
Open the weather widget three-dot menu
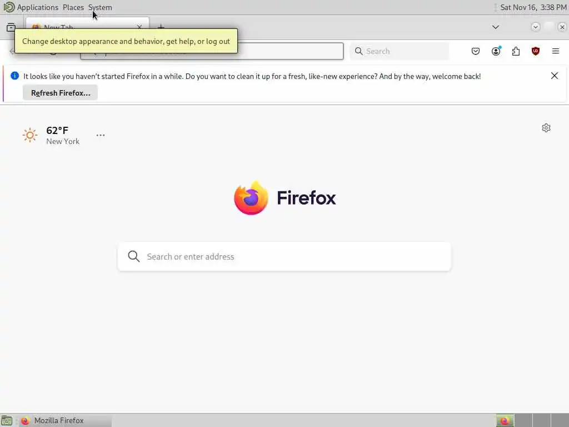coord(101,135)
